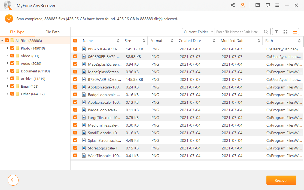This screenshot has height=190, width=304.
Task: Open the user account icon
Action: point(242,5)
